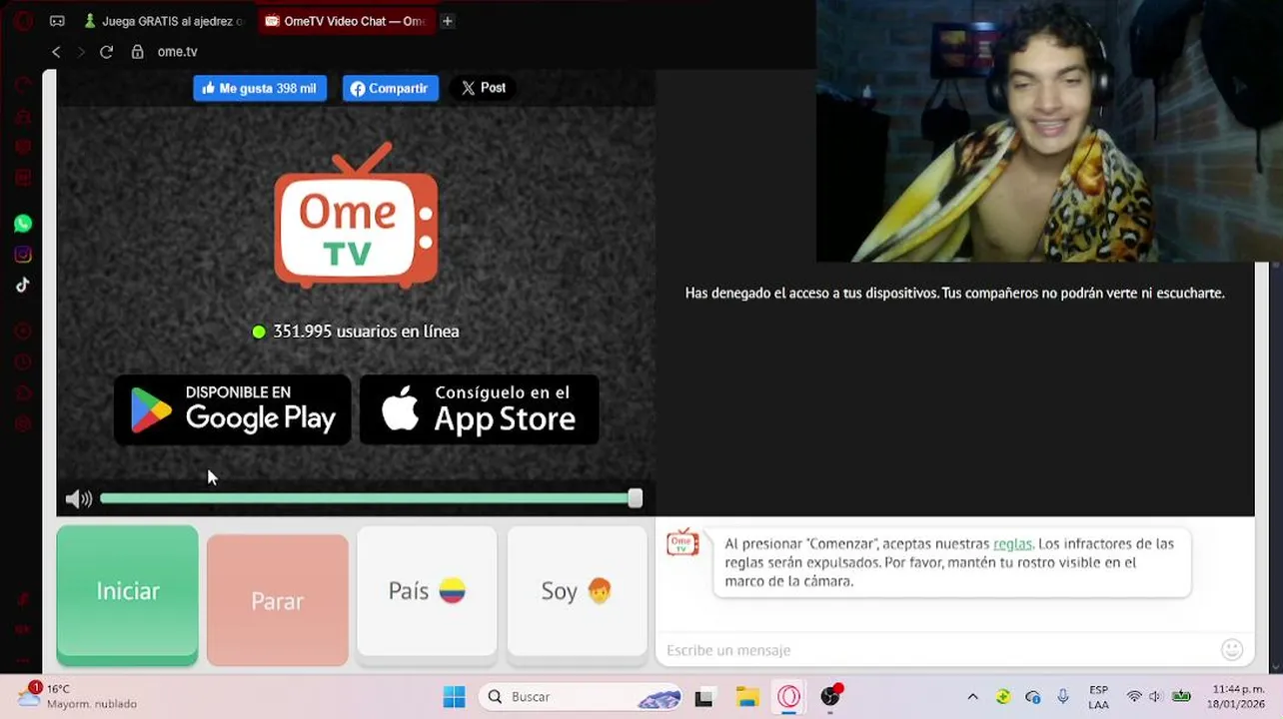The height and width of the screenshot is (719, 1283).
Task: Open OBS Studio from the taskbar
Action: pos(830,697)
